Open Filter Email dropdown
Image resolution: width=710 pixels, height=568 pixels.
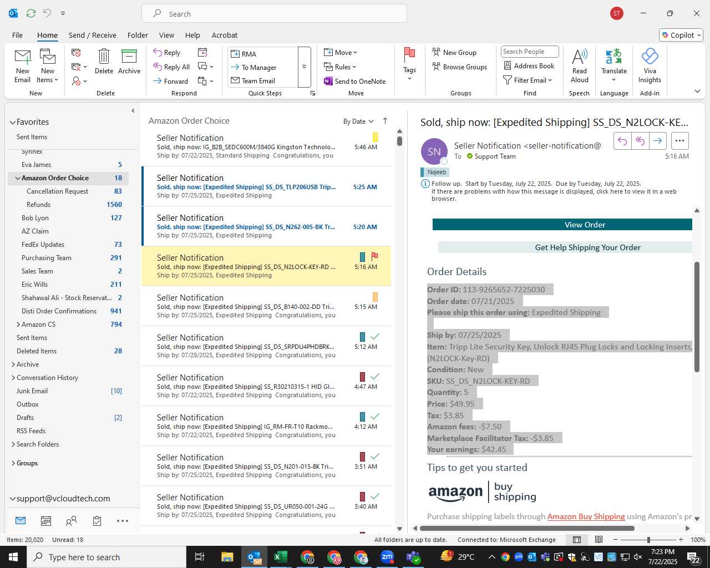point(528,80)
